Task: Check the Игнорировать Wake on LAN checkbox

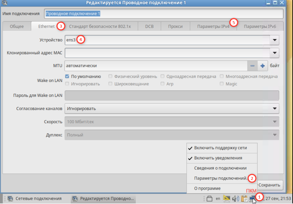Action: point(67,84)
